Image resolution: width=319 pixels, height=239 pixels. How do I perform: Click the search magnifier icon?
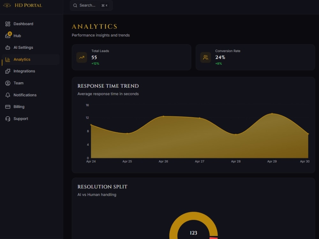[75, 5]
